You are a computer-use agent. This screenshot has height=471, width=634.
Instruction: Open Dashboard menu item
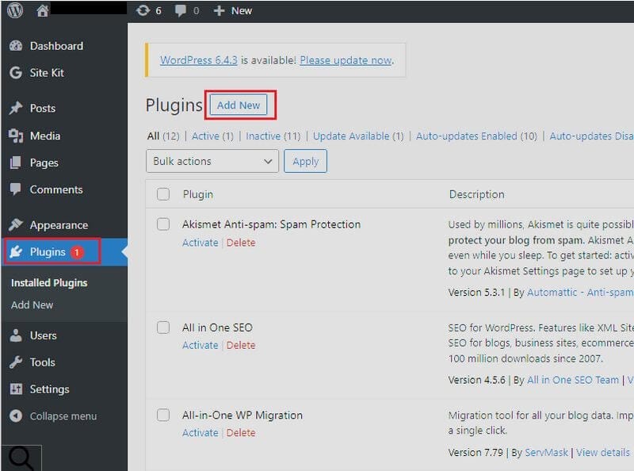[x=56, y=46]
